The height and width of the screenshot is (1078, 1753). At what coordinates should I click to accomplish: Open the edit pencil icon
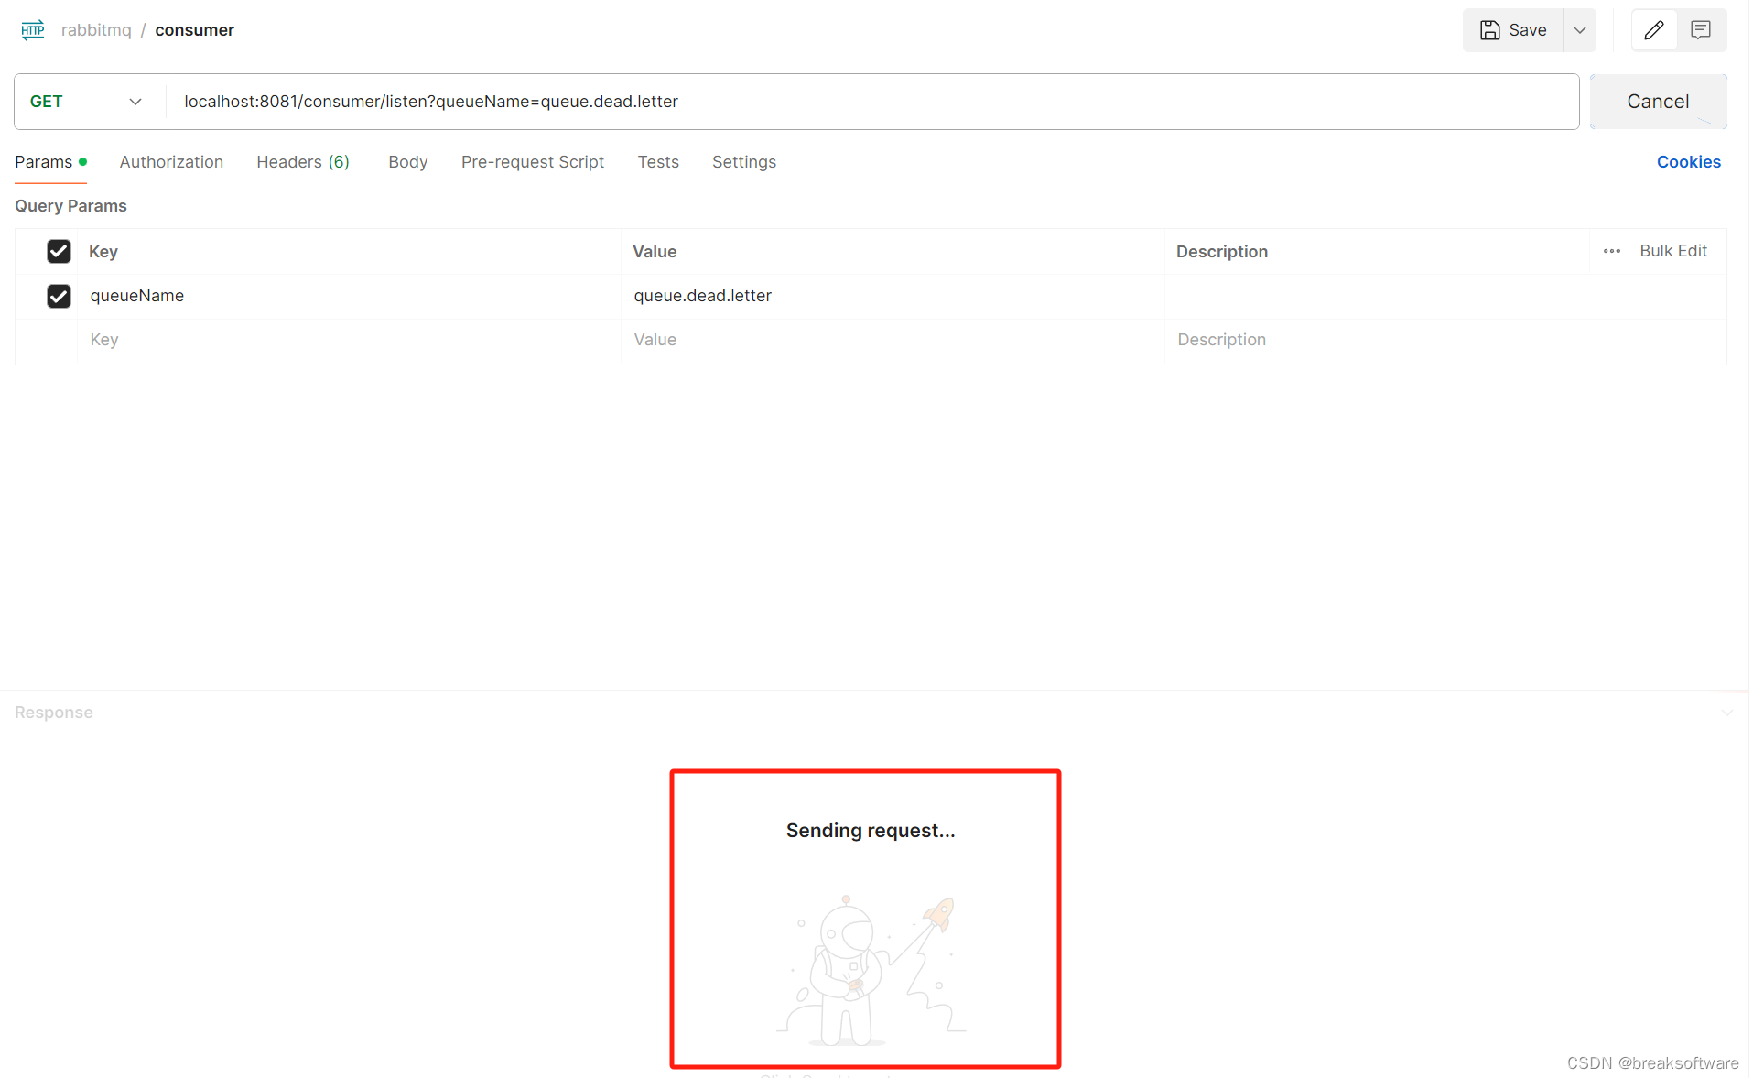tap(1653, 30)
